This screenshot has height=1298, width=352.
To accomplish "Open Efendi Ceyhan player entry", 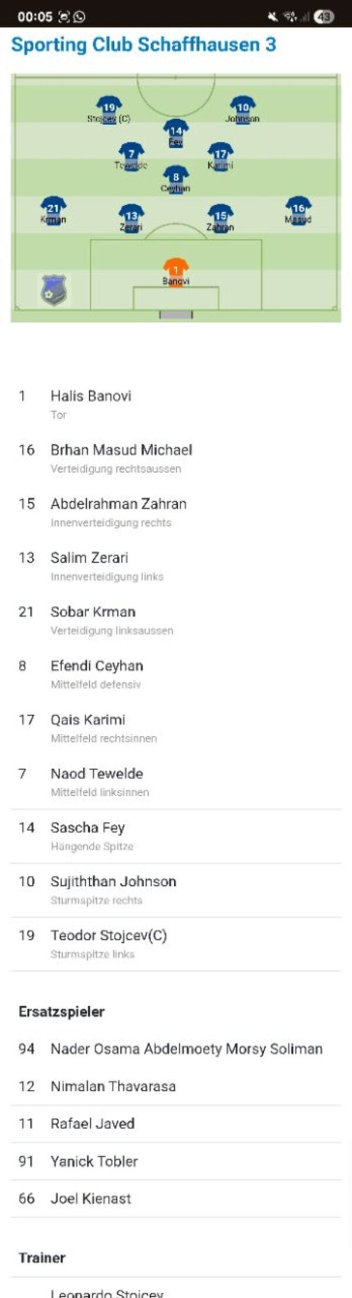I will click(176, 674).
